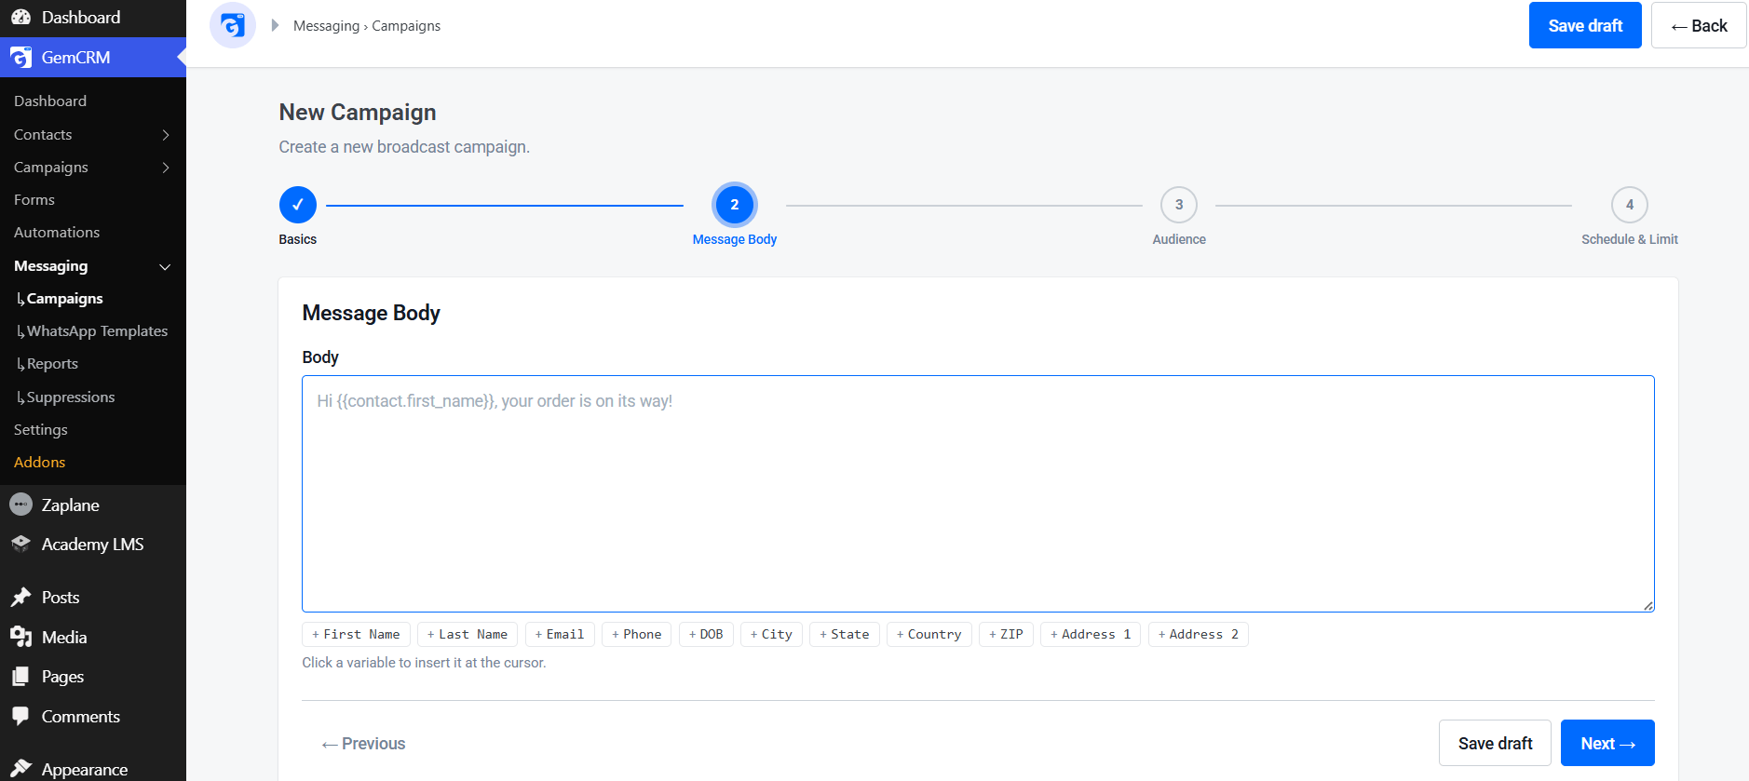Click the Next button

(1607, 743)
